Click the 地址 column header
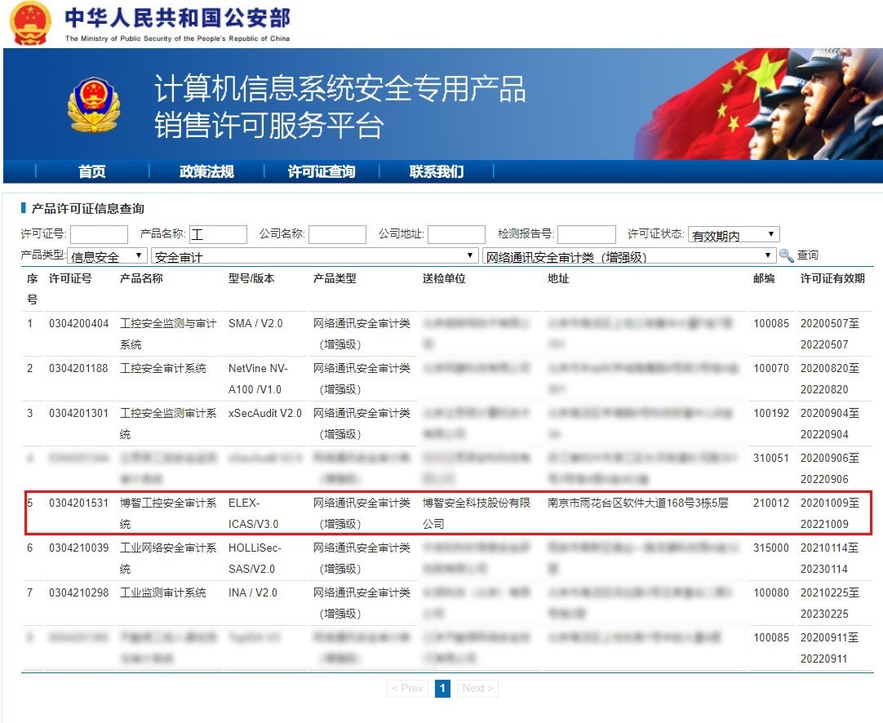The image size is (883, 723). point(558,278)
